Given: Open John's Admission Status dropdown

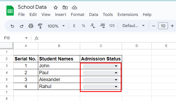Looking at the screenshot, I should pyautogui.click(x=101, y=66).
